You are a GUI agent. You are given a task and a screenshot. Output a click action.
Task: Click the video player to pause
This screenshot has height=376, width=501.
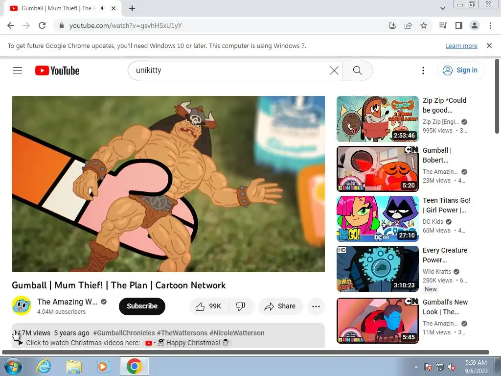pos(168,184)
